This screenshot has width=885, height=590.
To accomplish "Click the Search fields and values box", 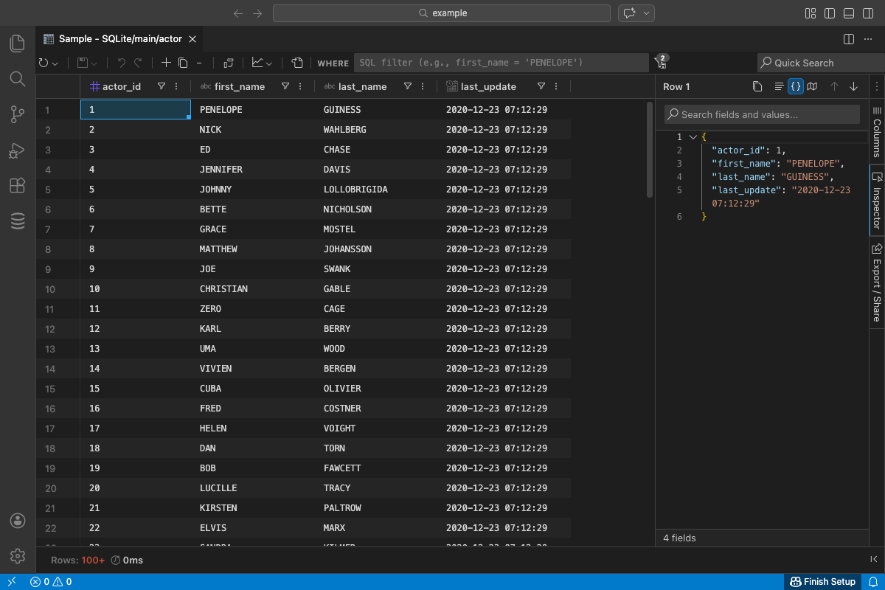I will (761, 114).
